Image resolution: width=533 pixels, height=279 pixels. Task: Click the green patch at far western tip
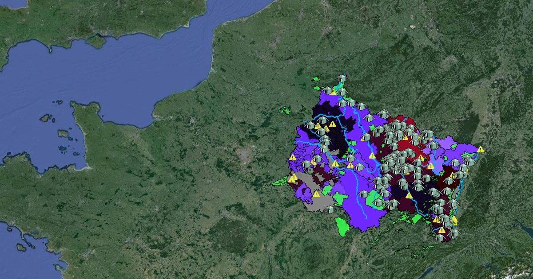pyautogui.click(x=278, y=181)
